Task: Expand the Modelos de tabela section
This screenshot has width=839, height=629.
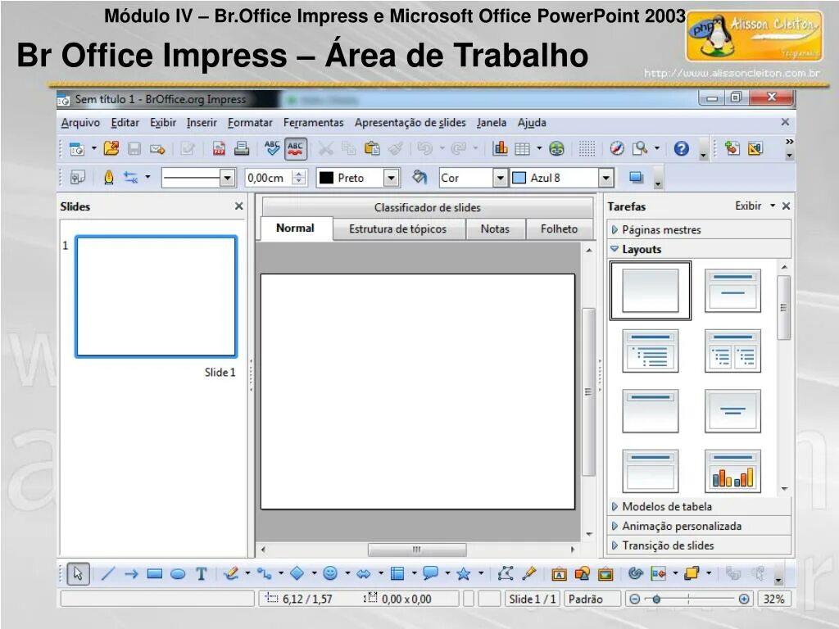Action: point(699,506)
